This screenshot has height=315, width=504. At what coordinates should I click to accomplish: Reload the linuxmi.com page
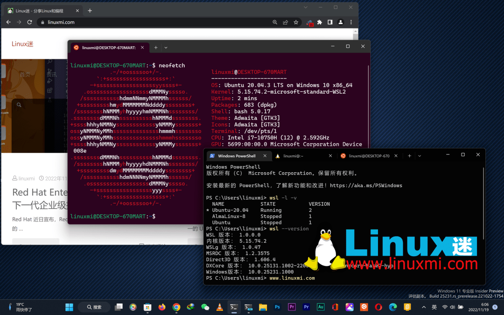pyautogui.click(x=29, y=22)
